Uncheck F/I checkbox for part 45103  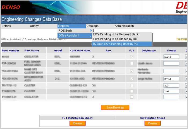pyautogui.click(x=132, y=57)
